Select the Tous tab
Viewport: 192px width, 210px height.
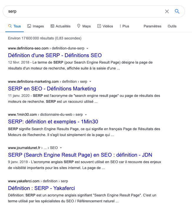pos(14,26)
